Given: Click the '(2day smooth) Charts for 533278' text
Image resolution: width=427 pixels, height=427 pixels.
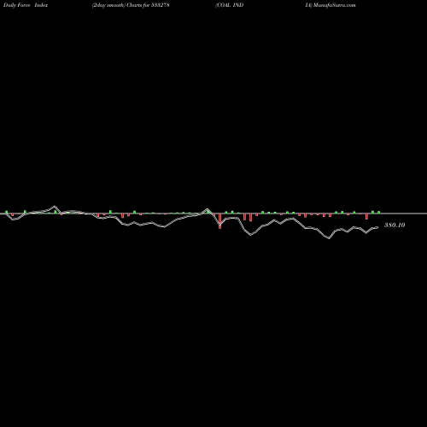Looking at the screenshot, I should click(x=131, y=5).
